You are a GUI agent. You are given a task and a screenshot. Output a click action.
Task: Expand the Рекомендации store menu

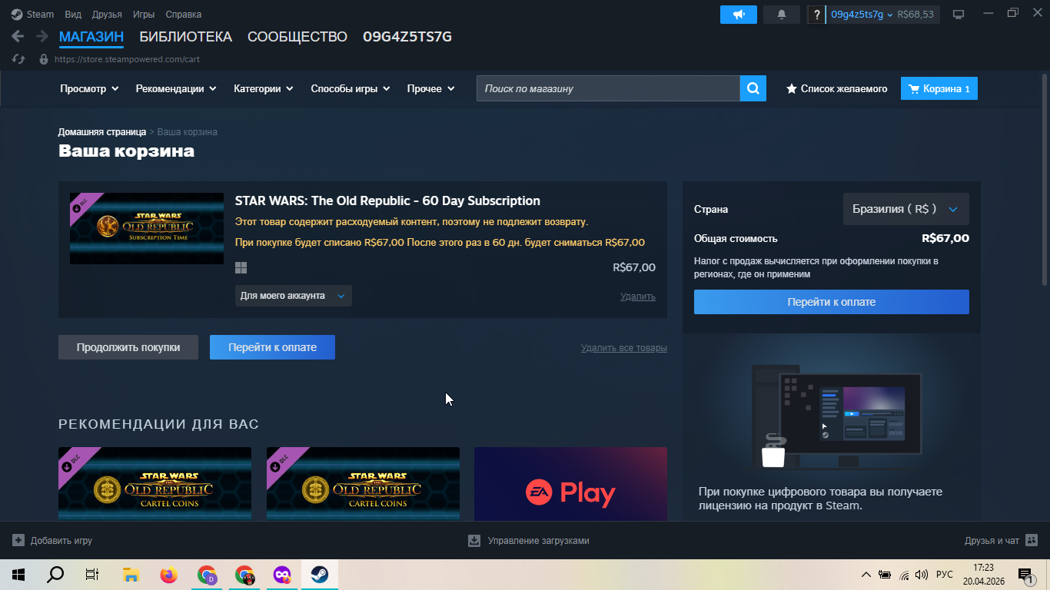click(176, 89)
